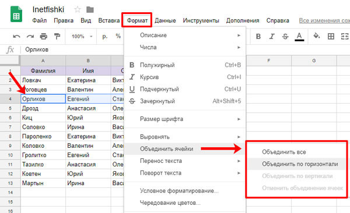The width and height of the screenshot is (350, 213).
Task: Select column F header
Action: tap(269, 61)
